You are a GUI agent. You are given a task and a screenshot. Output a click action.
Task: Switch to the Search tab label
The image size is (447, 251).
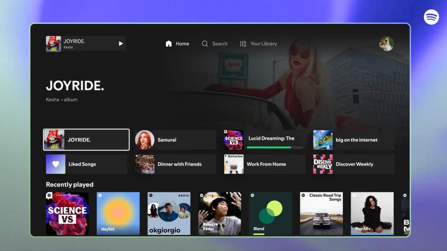[220, 44]
